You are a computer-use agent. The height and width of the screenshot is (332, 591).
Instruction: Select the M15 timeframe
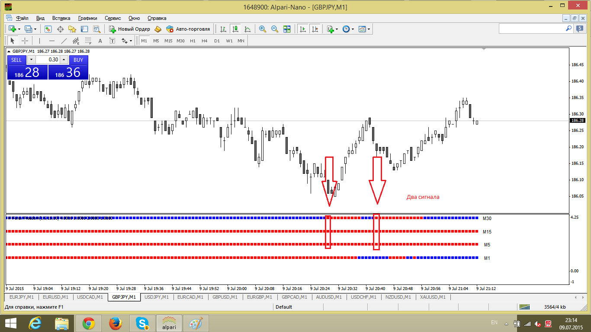(168, 41)
